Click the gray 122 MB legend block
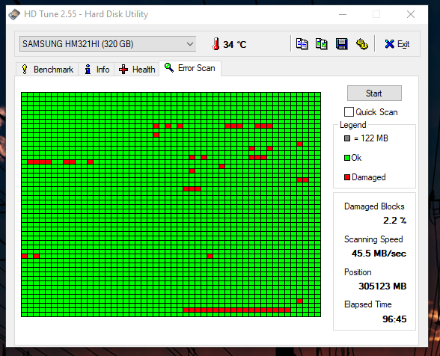 [347, 138]
